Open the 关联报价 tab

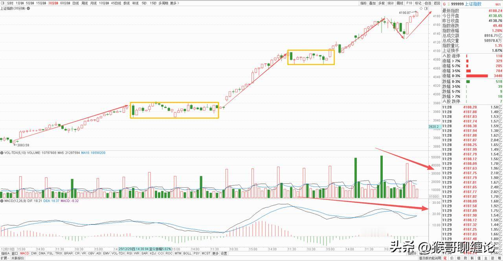(x=18, y=258)
